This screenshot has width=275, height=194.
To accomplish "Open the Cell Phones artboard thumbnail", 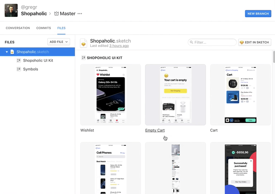I will click(x=111, y=168).
